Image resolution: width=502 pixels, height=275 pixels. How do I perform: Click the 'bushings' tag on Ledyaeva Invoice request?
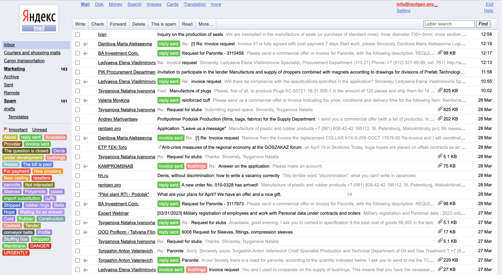(x=196, y=270)
